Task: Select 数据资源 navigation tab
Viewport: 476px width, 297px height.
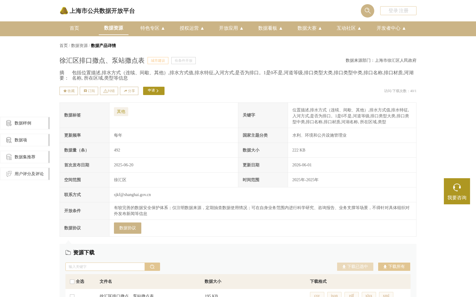Action: tap(114, 28)
